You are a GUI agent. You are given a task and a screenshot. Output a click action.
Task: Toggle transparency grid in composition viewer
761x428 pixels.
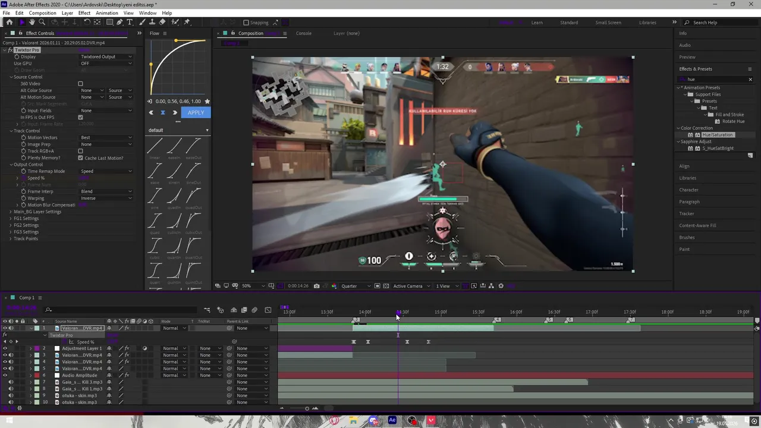tap(386, 286)
